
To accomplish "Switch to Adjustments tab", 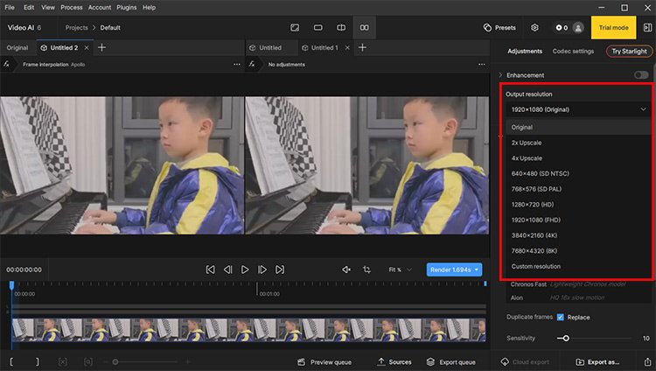I will pos(525,51).
